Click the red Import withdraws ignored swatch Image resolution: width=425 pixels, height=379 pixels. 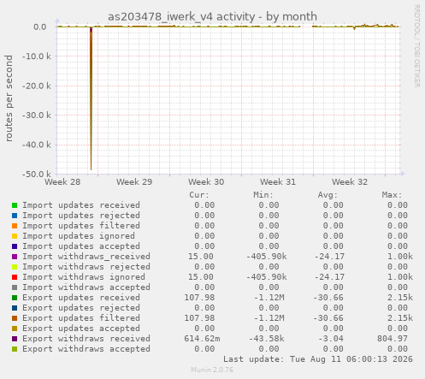15,277
